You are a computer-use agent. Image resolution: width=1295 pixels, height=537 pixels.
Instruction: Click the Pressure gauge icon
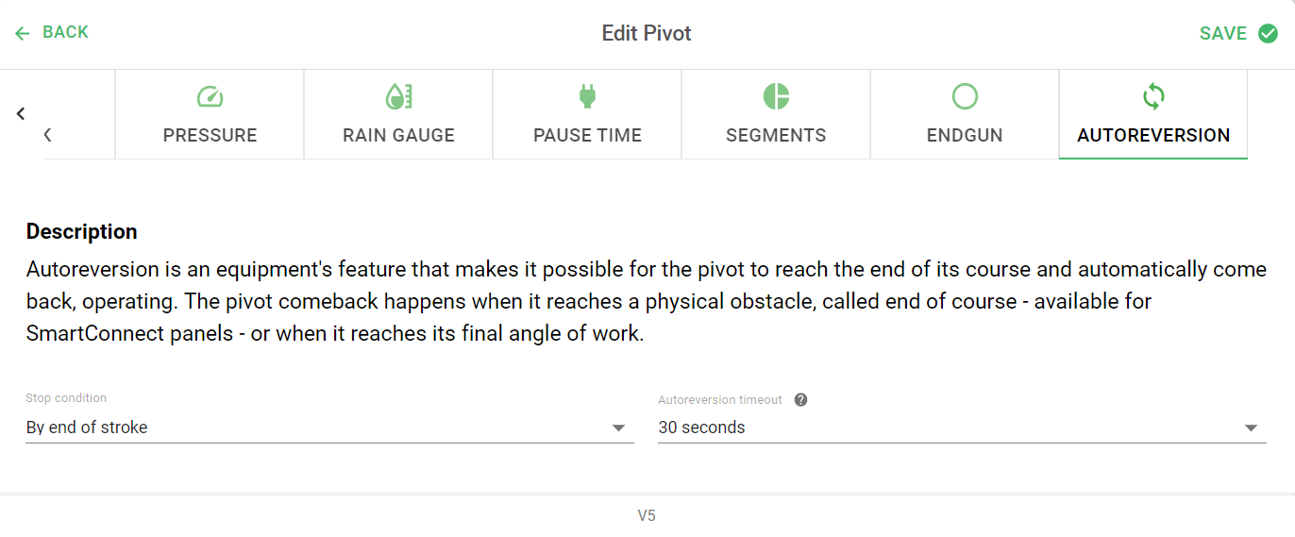210,96
